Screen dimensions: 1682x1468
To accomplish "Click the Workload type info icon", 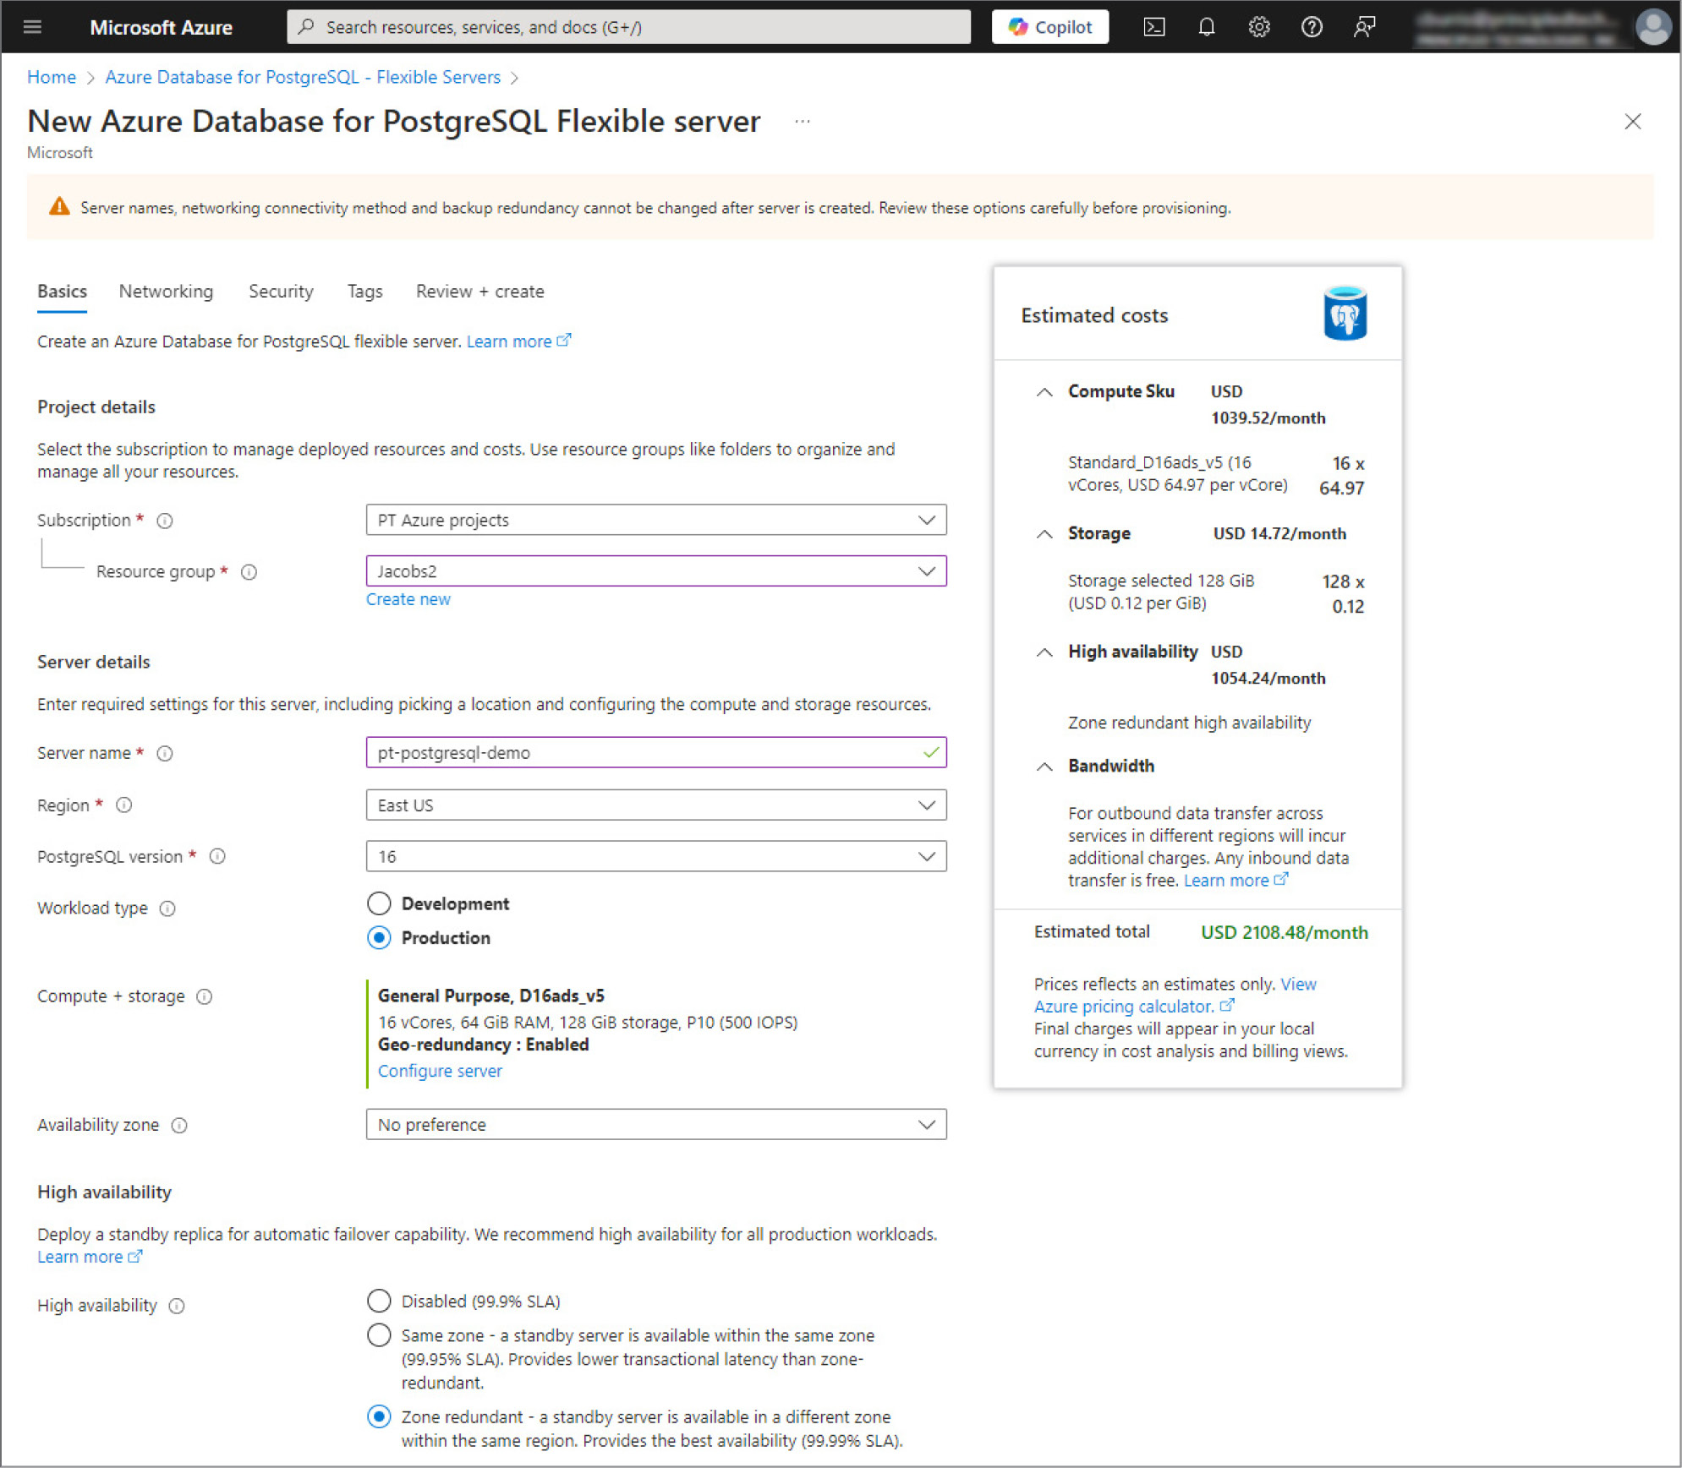I will pyautogui.click(x=167, y=909).
